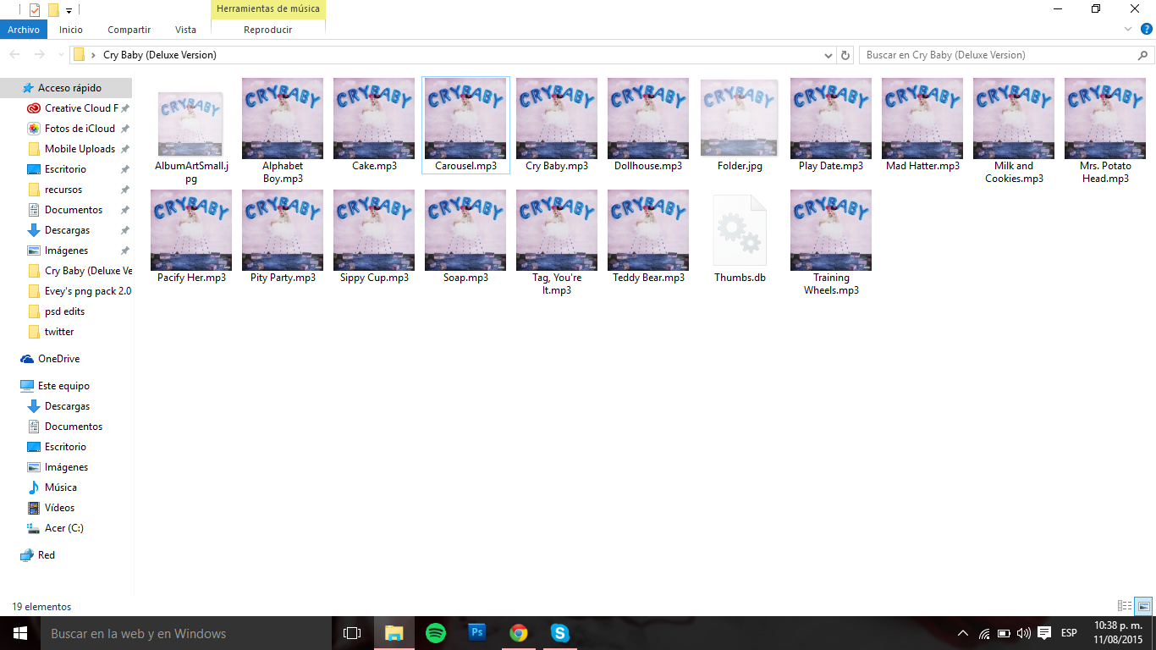Click the Herramientas de música contextual header

point(268,9)
